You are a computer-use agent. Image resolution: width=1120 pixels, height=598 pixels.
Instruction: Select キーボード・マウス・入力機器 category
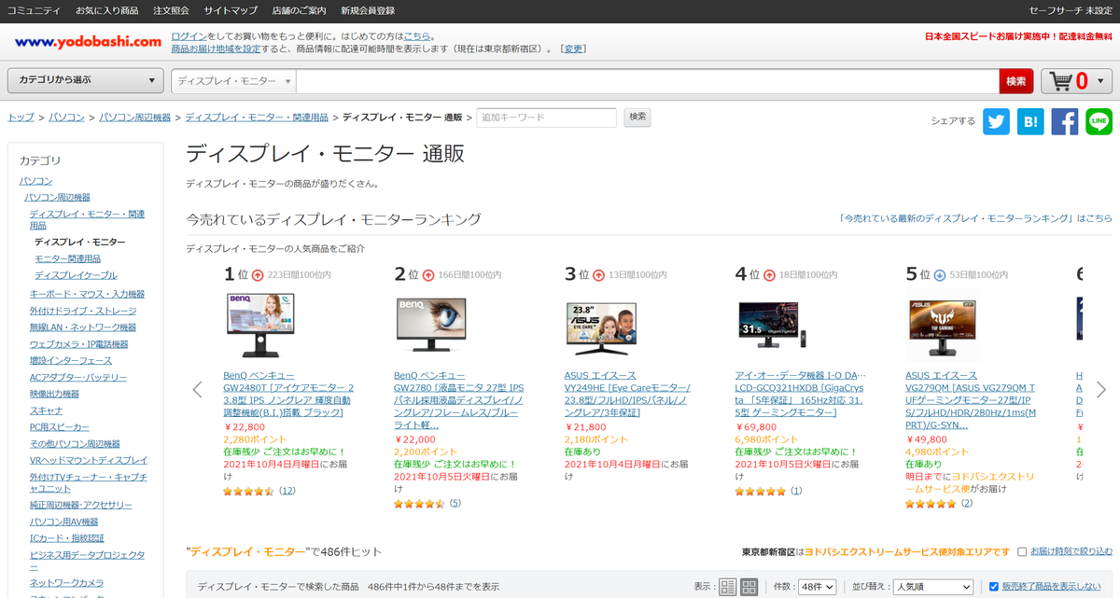(x=87, y=294)
